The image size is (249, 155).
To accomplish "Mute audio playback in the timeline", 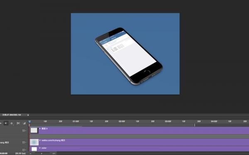I will [x=6, y=123].
